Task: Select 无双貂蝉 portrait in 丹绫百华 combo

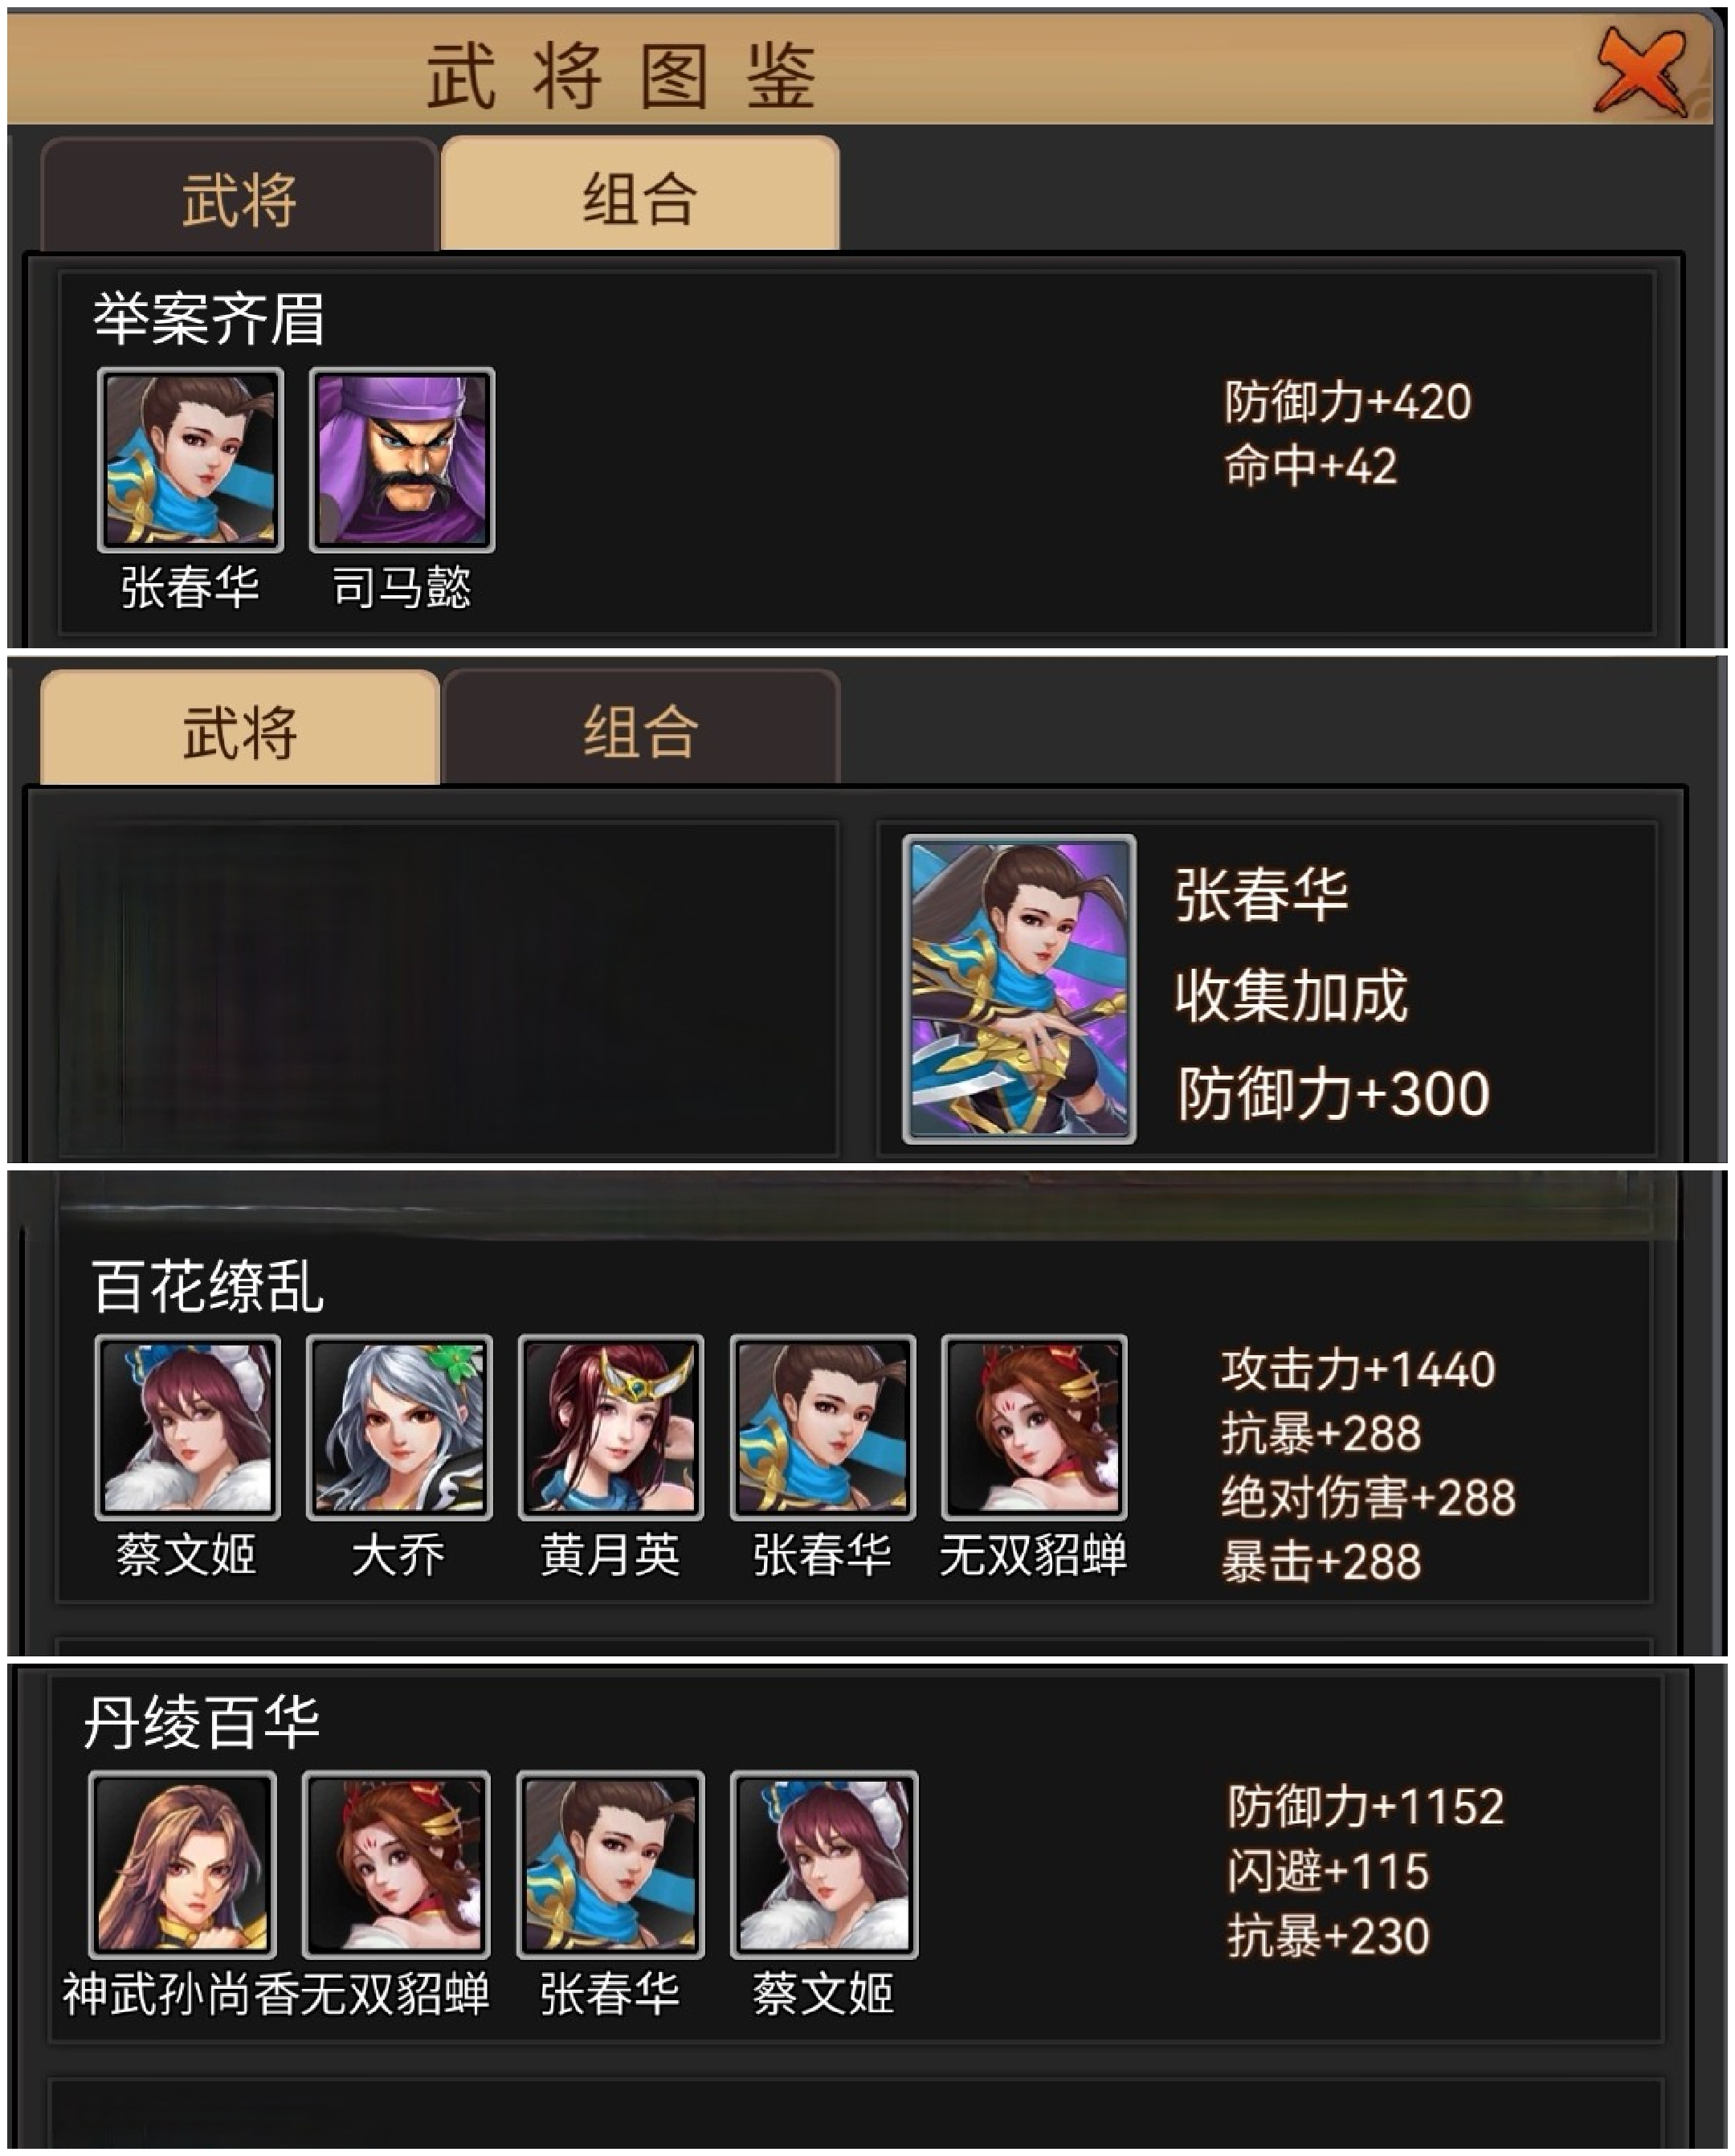Action: pyautogui.click(x=396, y=1865)
